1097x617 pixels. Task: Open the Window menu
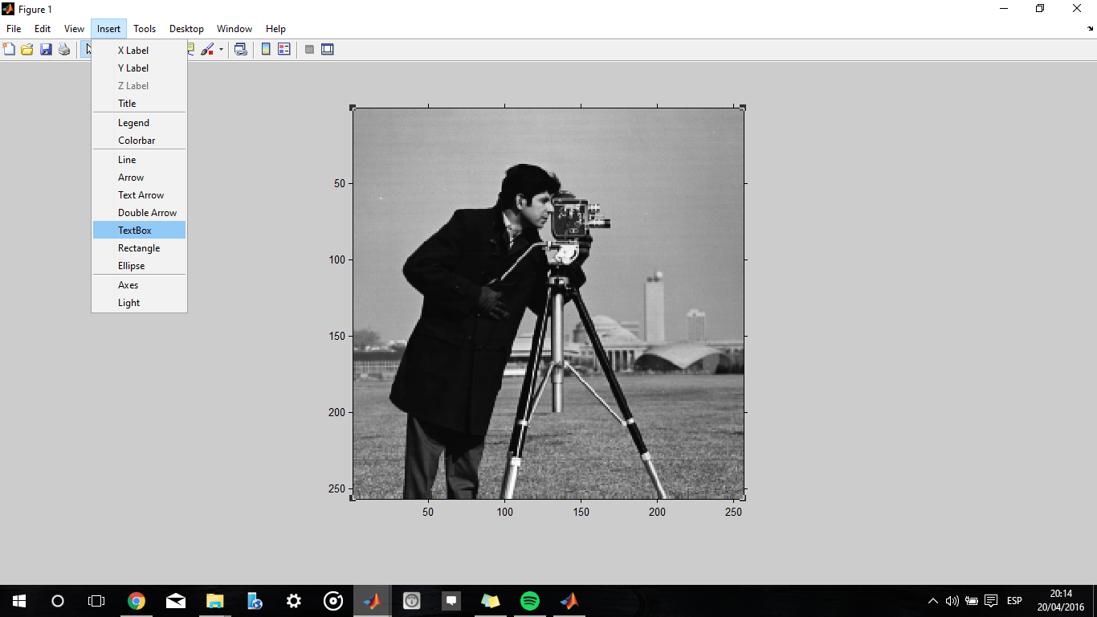tap(234, 29)
